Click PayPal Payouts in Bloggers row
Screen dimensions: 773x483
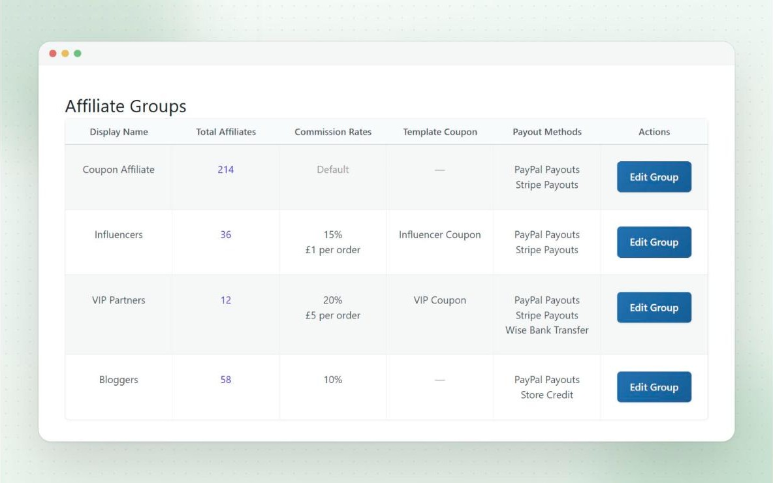[546, 379]
